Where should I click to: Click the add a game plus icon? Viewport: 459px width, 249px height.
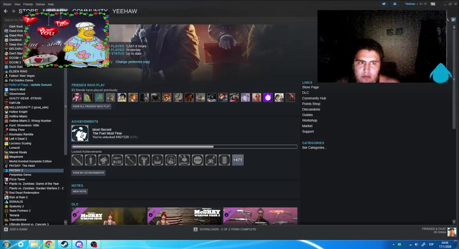point(6,229)
